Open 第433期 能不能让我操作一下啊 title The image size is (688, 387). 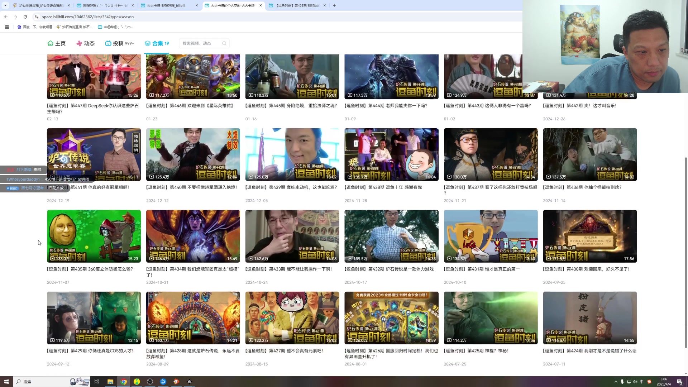point(289,269)
